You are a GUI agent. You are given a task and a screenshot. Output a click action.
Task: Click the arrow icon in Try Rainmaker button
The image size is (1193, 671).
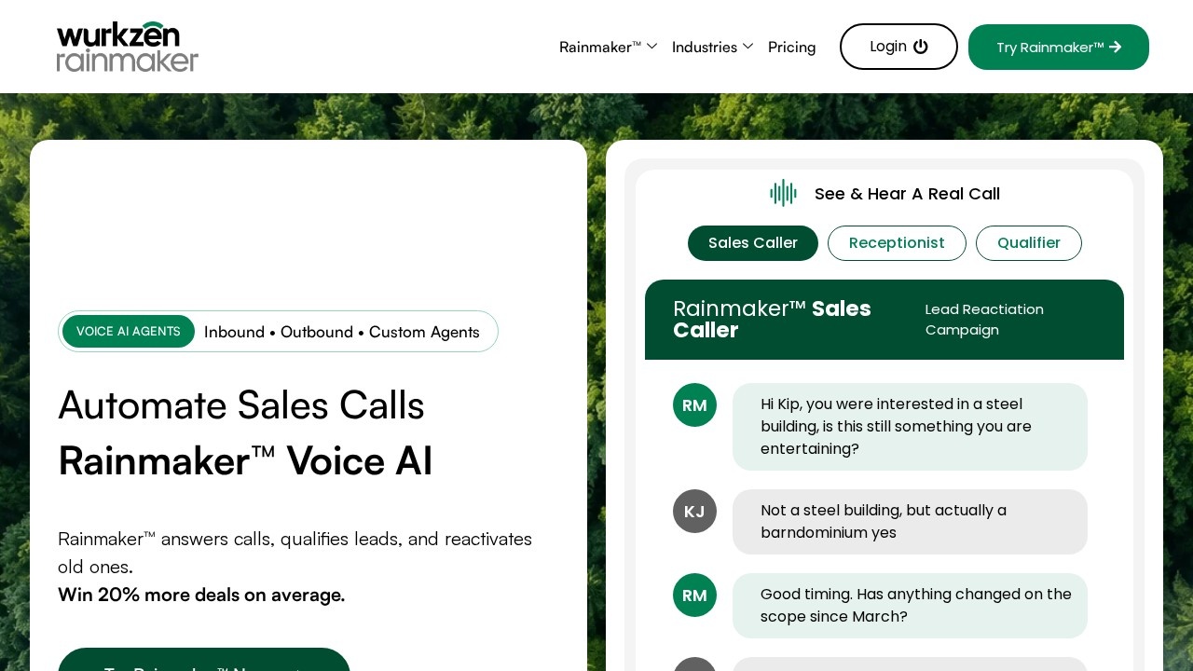point(1116,47)
